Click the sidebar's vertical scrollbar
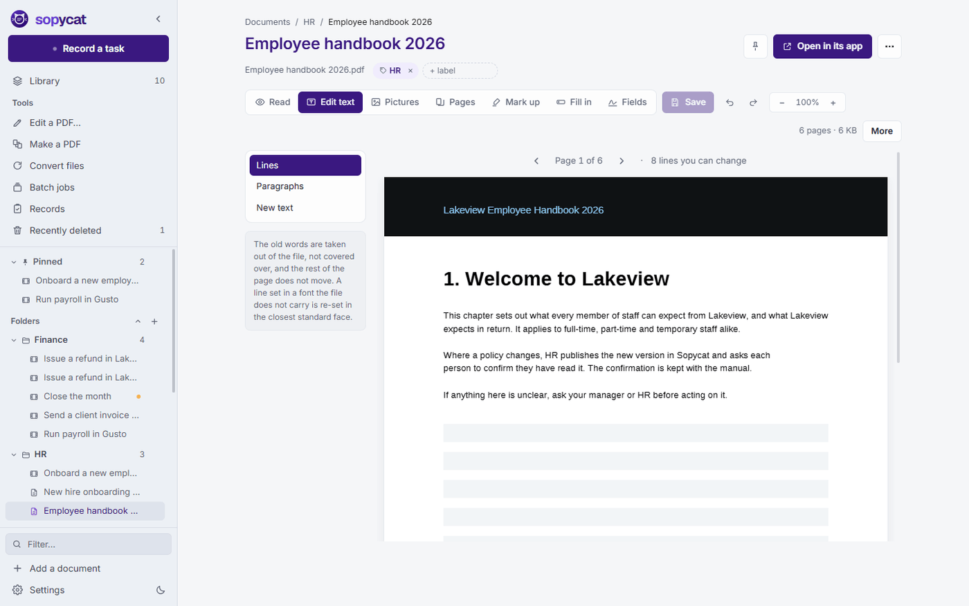969x606 pixels. point(174,321)
